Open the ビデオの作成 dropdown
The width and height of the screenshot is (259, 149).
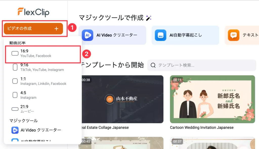click(33, 29)
